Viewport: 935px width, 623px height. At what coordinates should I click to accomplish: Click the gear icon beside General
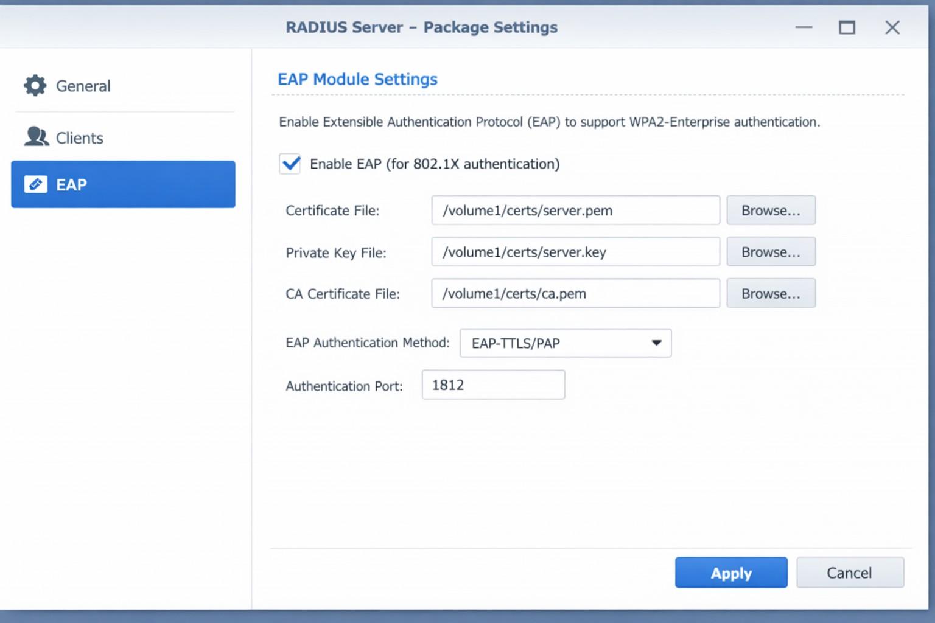(x=35, y=86)
